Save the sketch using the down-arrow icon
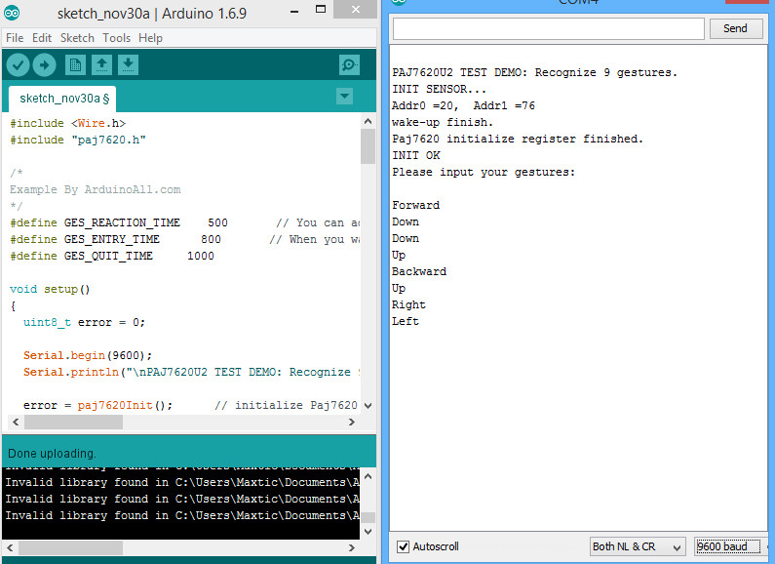Image resolution: width=775 pixels, height=564 pixels. click(x=128, y=64)
